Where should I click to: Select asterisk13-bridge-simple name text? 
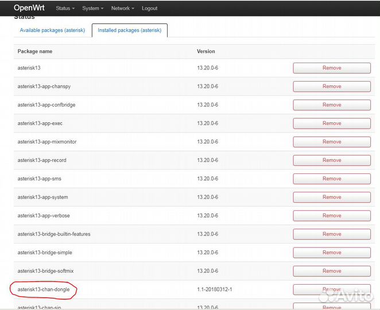point(45,253)
